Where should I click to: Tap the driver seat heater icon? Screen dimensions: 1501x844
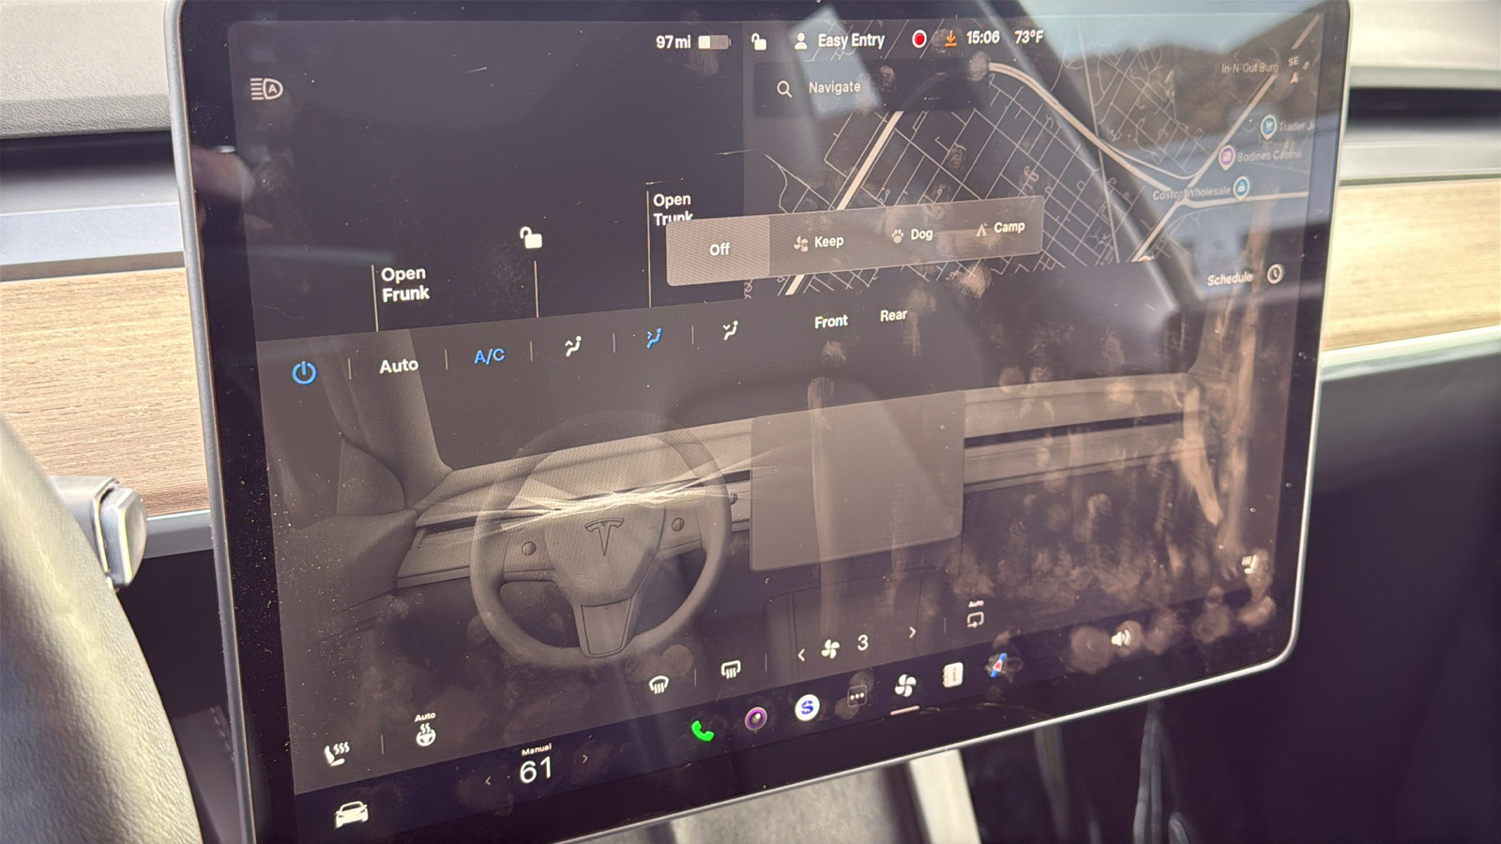[338, 752]
